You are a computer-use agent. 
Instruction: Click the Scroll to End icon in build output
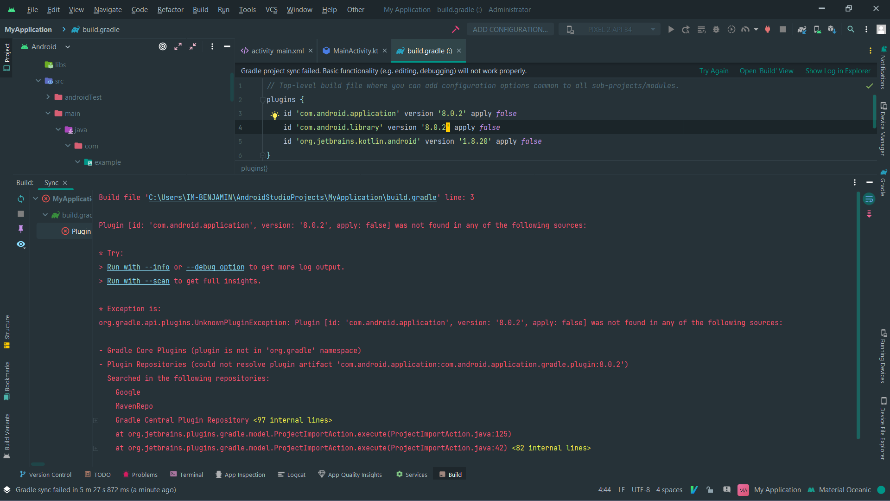(x=869, y=214)
